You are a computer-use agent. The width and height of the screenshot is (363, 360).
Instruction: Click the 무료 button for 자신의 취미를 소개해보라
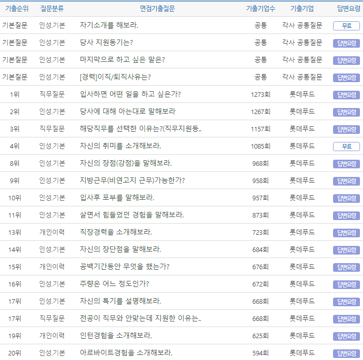346,147
